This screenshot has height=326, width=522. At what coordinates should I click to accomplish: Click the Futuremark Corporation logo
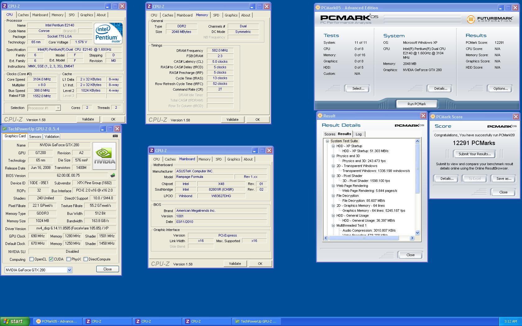tap(490, 19)
